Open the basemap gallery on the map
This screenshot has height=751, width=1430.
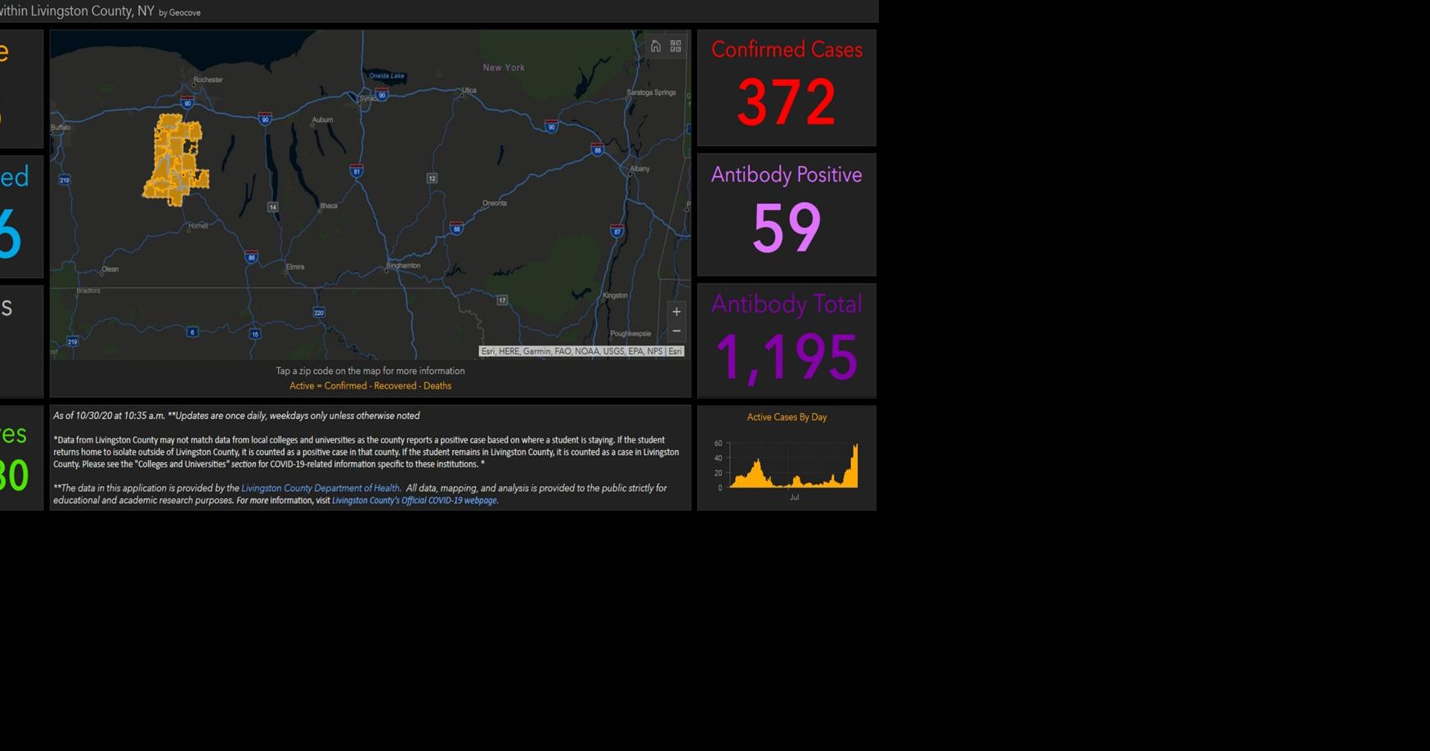click(675, 46)
